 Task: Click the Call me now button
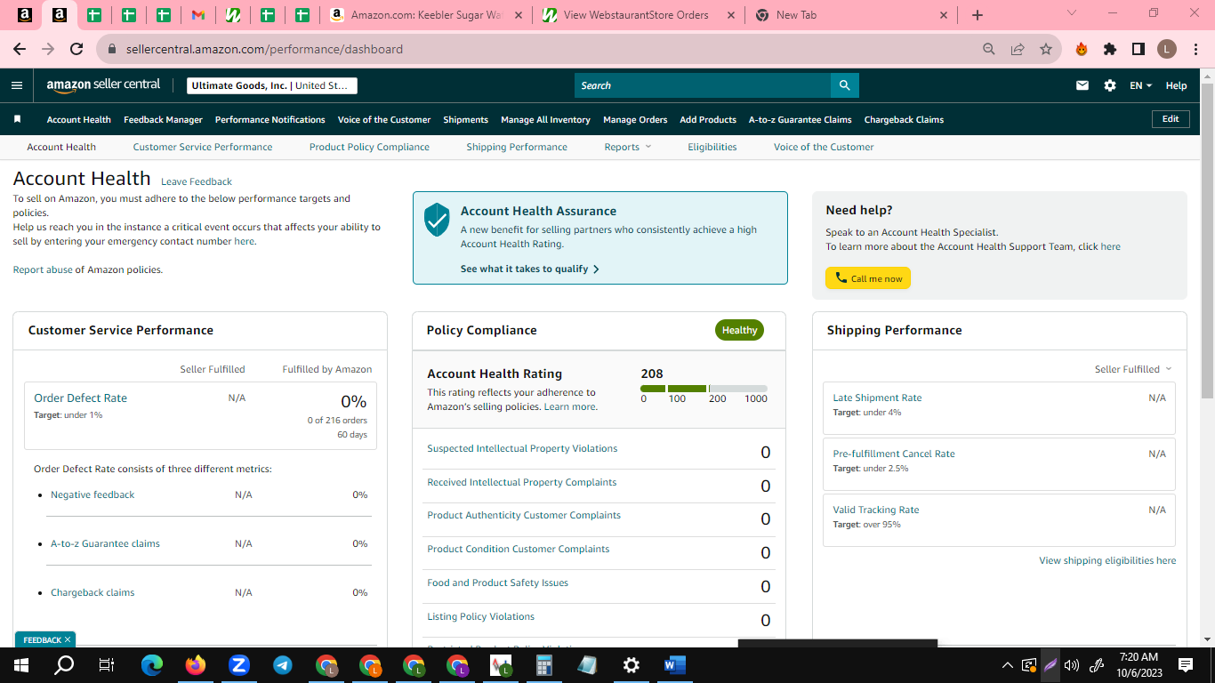coord(868,278)
